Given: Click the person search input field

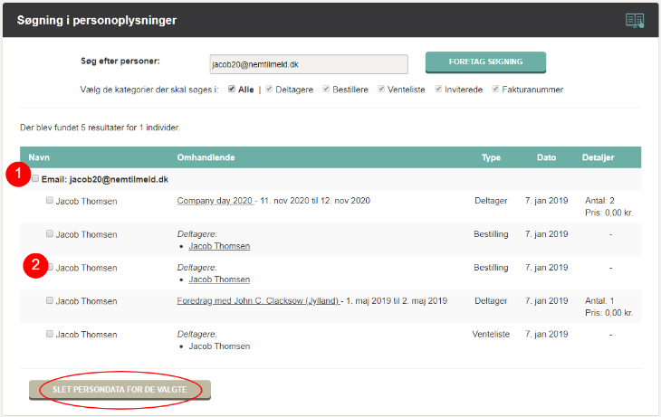Looking at the screenshot, I should (x=309, y=64).
